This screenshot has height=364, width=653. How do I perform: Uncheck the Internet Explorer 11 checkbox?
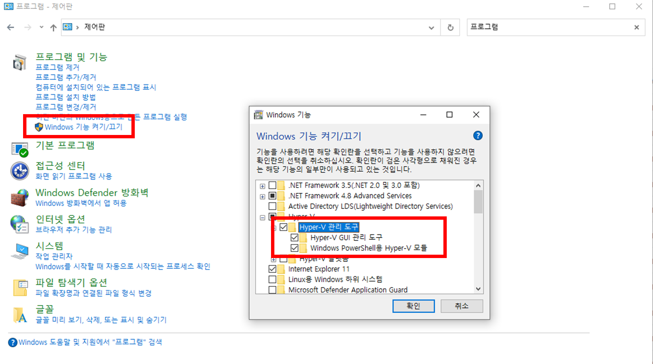pos(273,269)
